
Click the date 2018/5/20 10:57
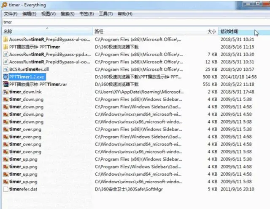237,69
